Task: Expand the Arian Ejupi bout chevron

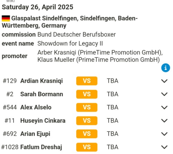Action: [164, 134]
